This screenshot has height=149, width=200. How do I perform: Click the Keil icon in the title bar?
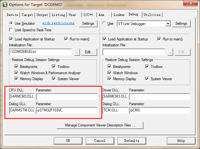tap(4, 5)
